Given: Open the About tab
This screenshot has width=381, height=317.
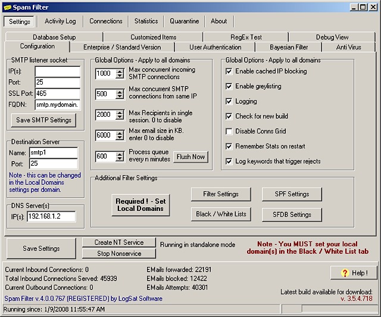Looking at the screenshot, I should pos(219,21).
